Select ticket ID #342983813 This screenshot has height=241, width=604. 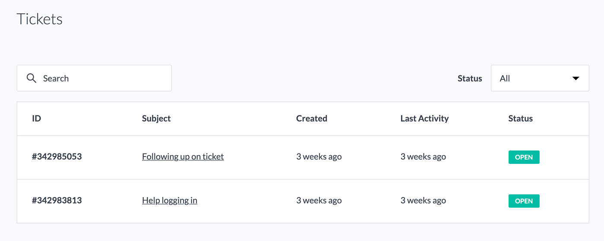57,200
